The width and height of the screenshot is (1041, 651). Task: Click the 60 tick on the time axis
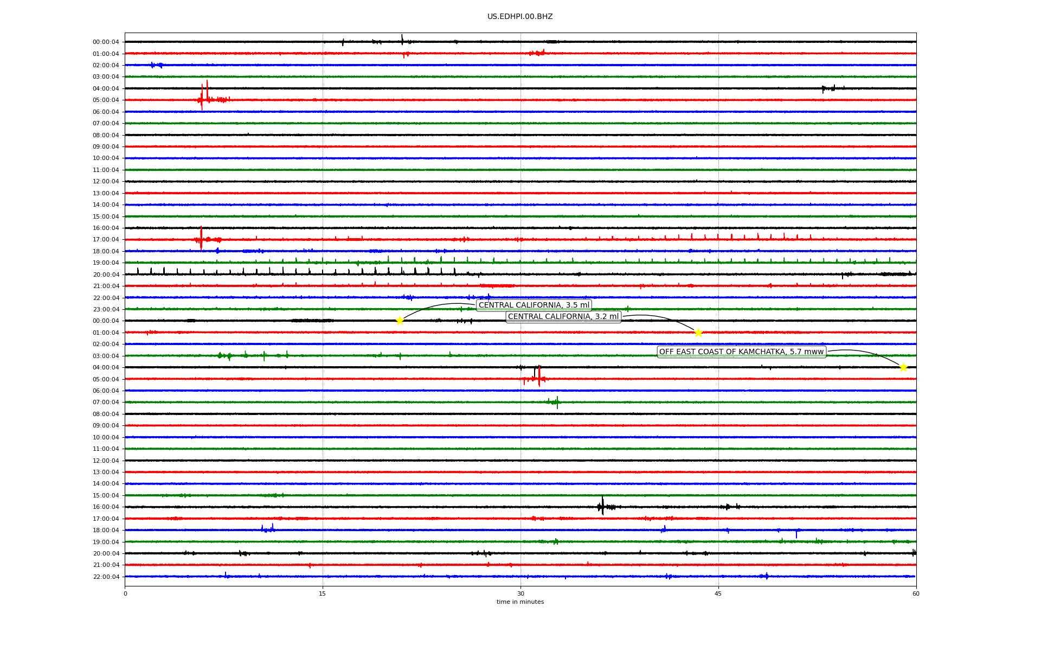coord(916,593)
